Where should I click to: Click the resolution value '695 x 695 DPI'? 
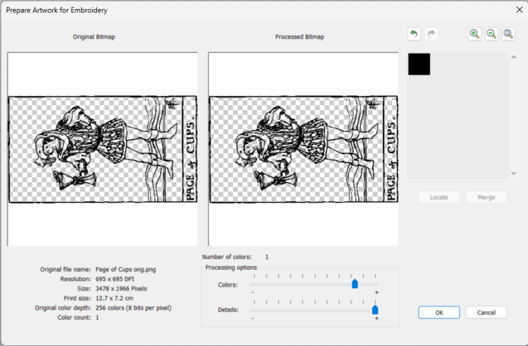click(x=115, y=279)
